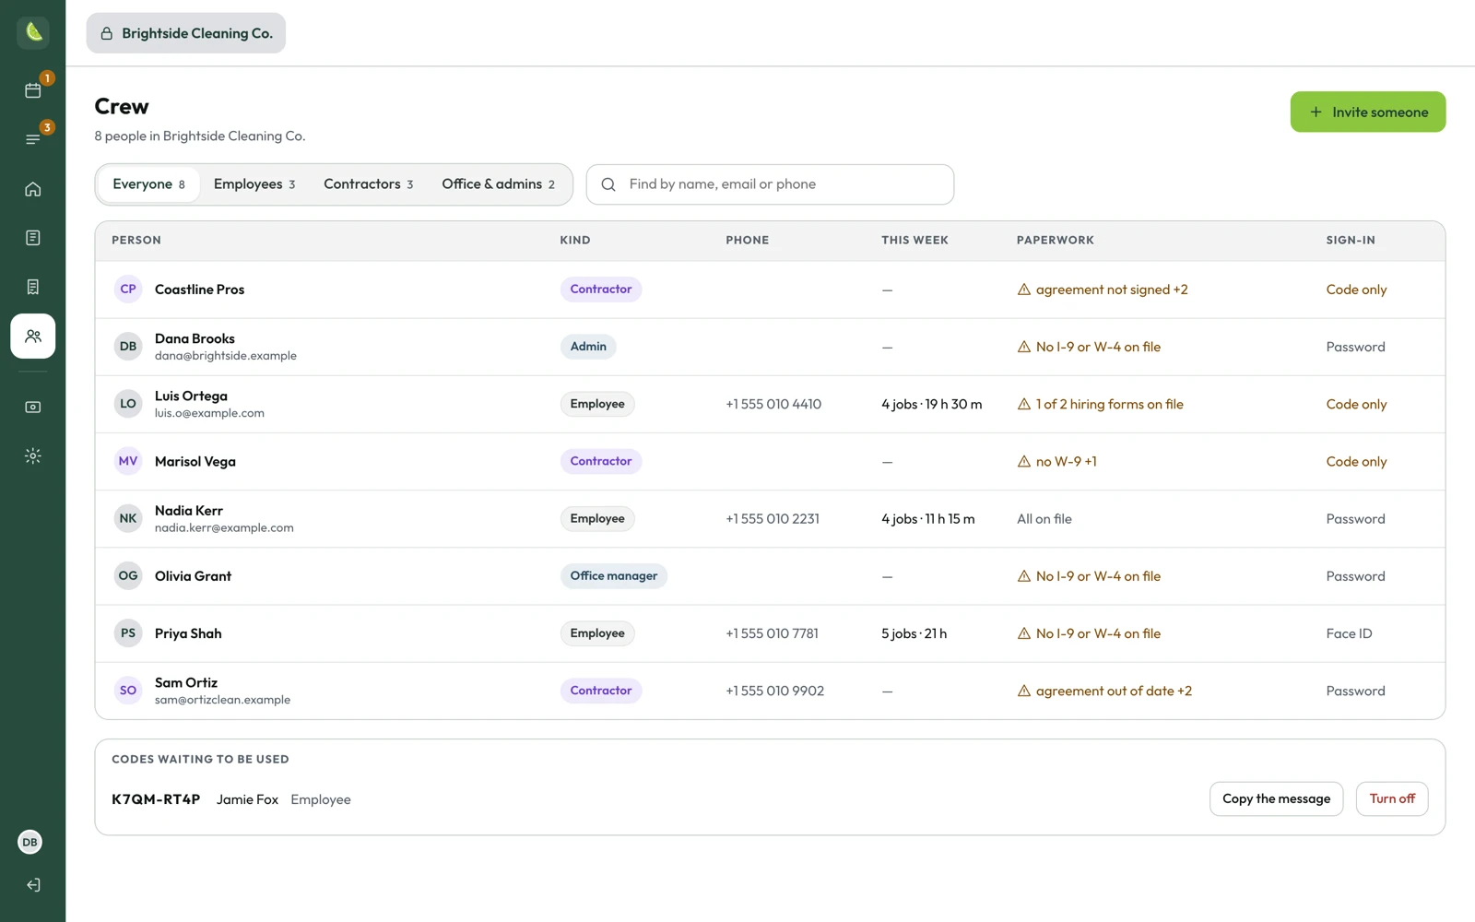Open the settings gear icon in sidebar
1475x922 pixels.
click(x=33, y=455)
